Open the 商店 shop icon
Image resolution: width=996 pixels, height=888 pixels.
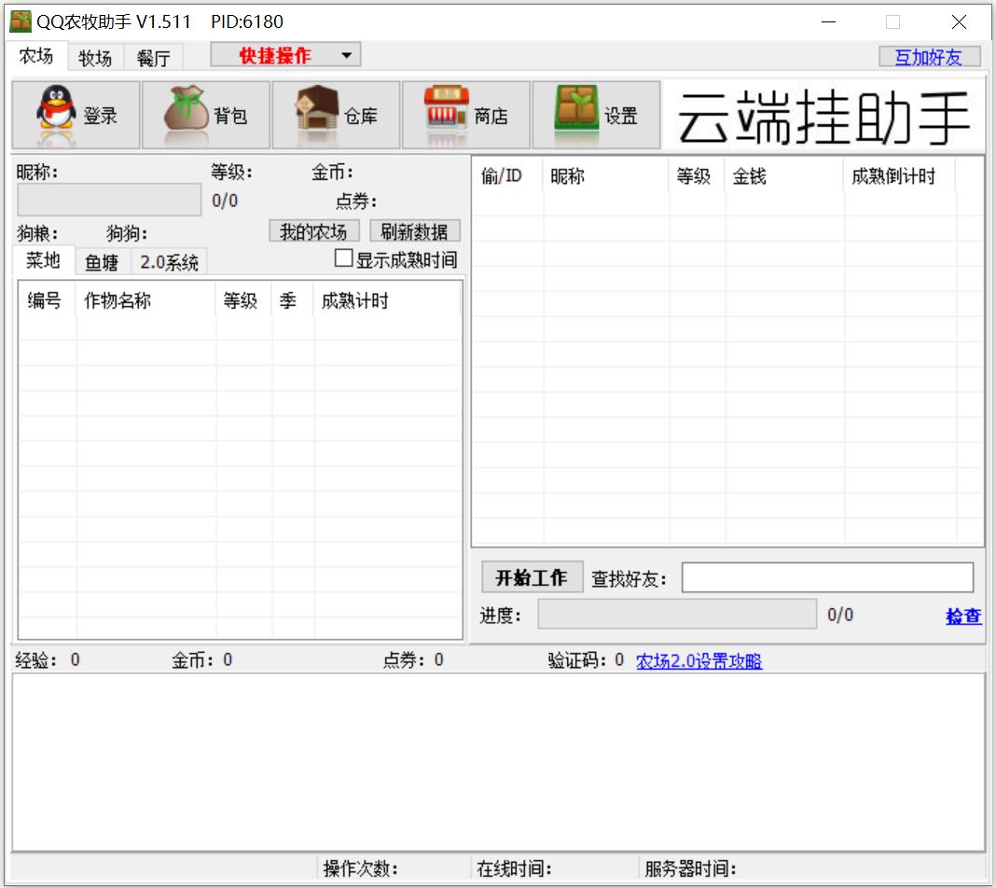tap(447, 114)
